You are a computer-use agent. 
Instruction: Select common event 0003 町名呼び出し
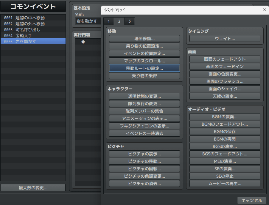(x=33, y=30)
